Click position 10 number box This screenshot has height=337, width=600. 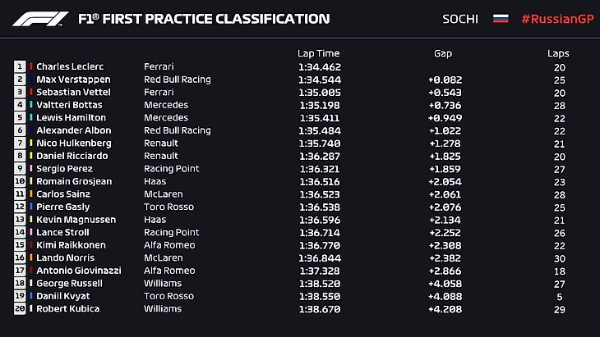[20, 181]
